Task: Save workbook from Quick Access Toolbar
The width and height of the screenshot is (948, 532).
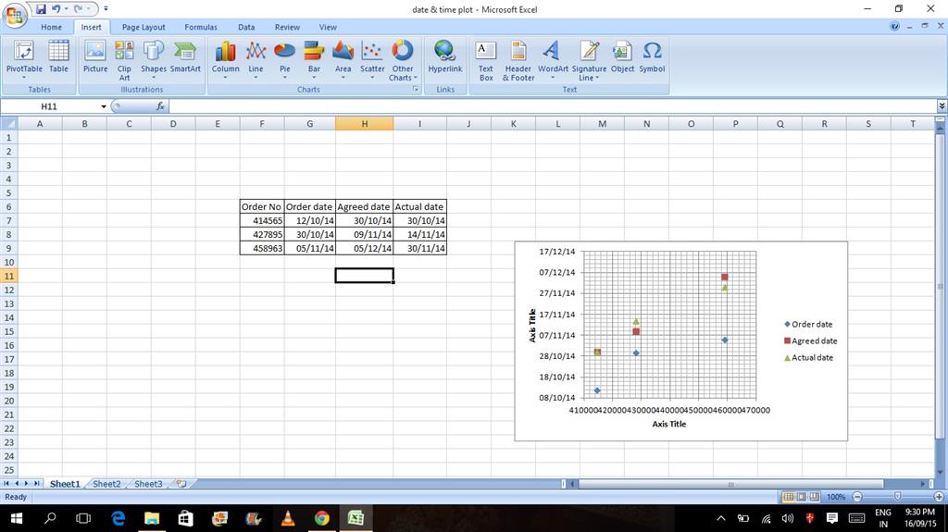Action: [41, 9]
